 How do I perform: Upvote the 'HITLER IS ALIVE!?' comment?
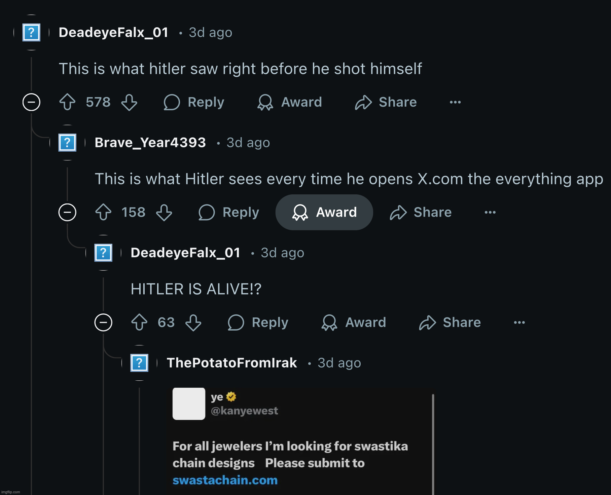pyautogui.click(x=139, y=322)
